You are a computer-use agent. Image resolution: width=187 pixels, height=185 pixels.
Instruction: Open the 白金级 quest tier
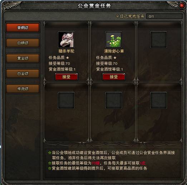pyautogui.click(x=23, y=73)
